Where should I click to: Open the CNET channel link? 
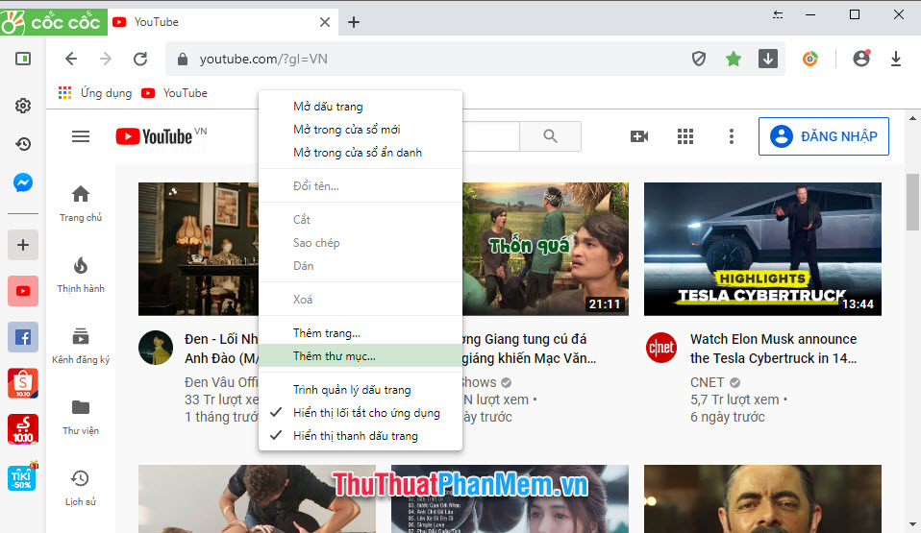(708, 382)
